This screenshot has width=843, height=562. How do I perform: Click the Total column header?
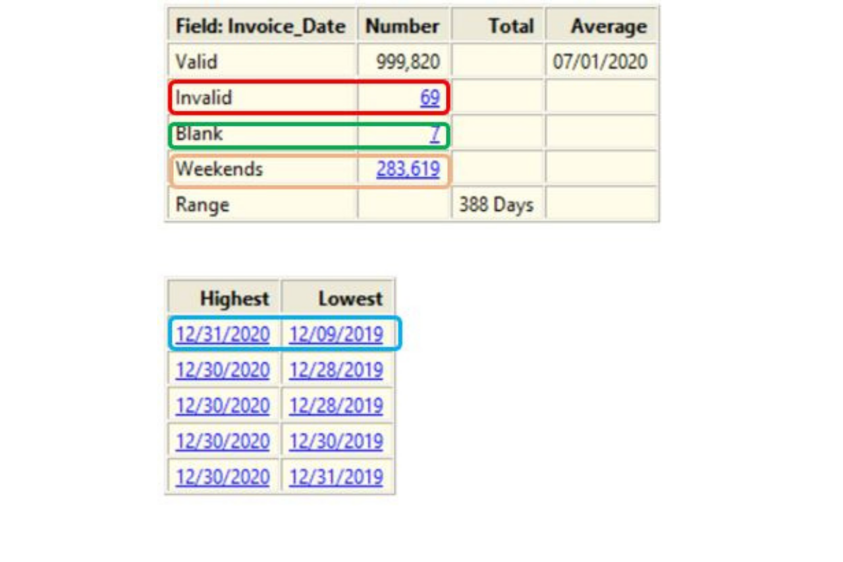pyautogui.click(x=510, y=26)
